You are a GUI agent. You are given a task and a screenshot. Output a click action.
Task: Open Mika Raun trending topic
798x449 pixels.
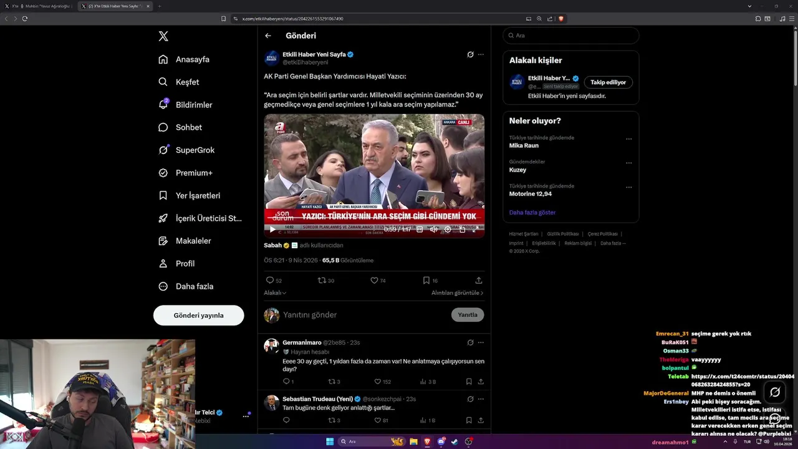pos(524,145)
